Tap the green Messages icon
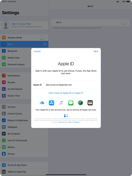 pyautogui.click(x=71, y=103)
